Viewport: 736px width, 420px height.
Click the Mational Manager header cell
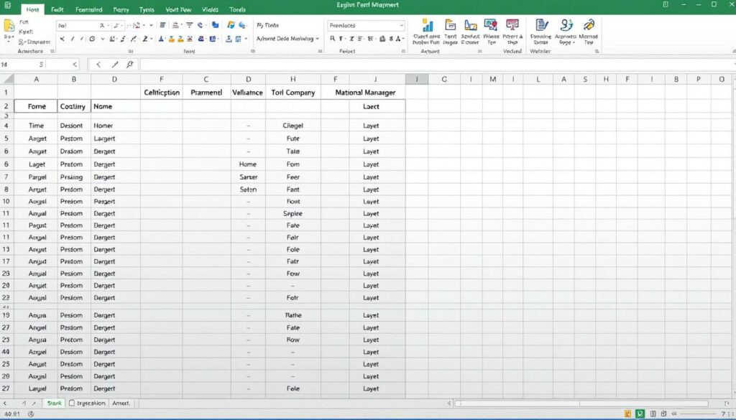click(365, 93)
